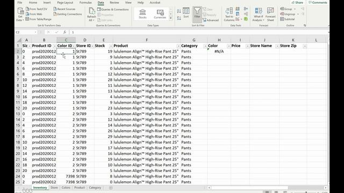Image resolution: width=344 pixels, height=193 pixels.
Task: Open the Sort dialog
Action: [186, 13]
